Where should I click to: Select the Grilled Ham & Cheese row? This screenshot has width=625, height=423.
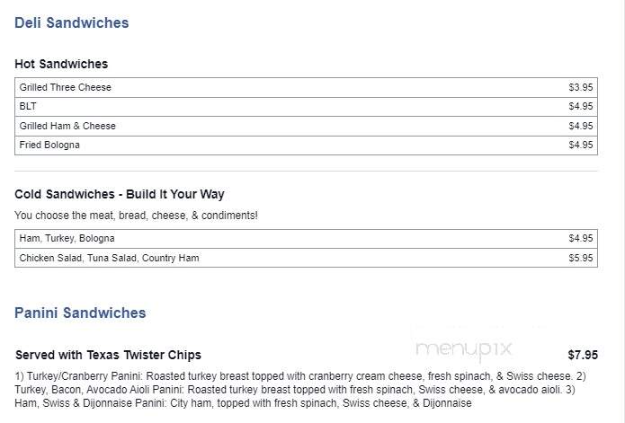tap(306, 126)
